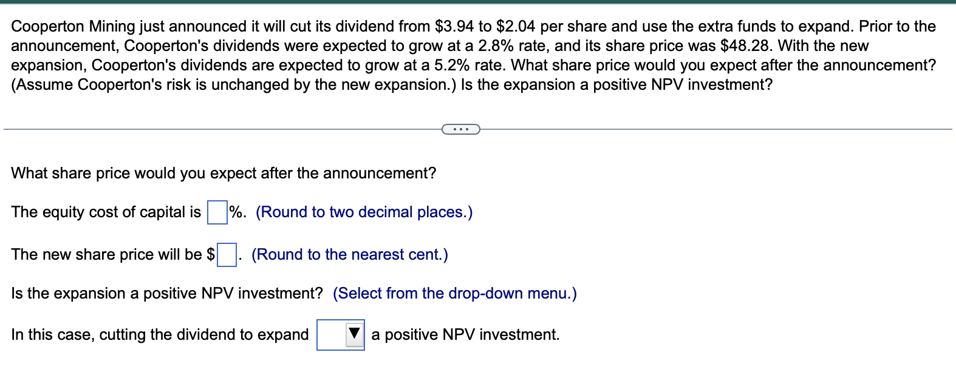Click the link '(Round to the nearest cent.)'
The width and height of the screenshot is (956, 392).
tap(350, 254)
